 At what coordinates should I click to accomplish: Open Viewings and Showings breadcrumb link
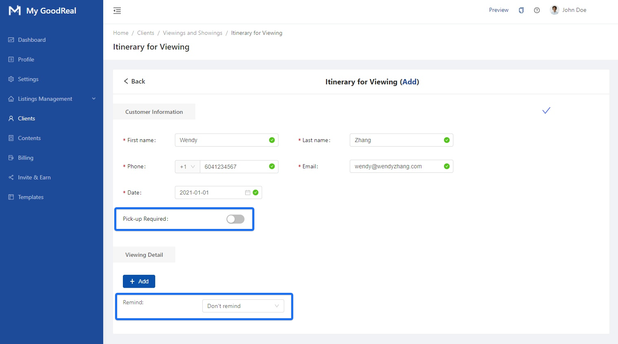[192, 33]
